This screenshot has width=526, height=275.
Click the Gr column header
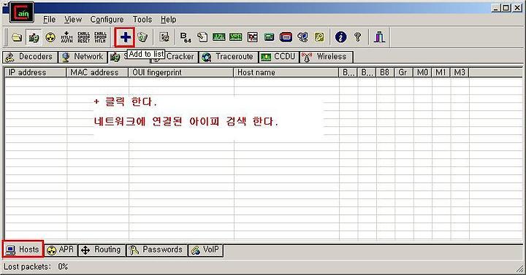[x=403, y=72]
